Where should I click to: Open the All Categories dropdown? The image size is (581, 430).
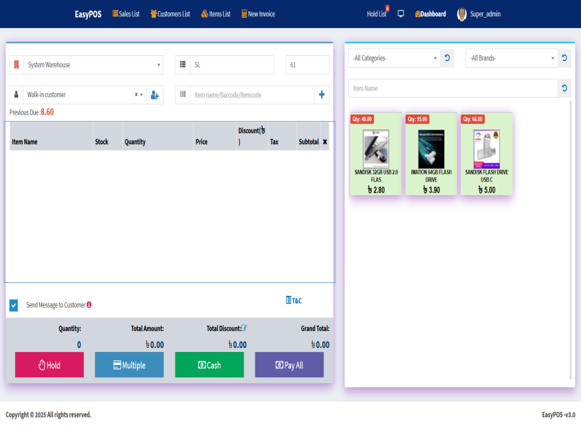394,58
